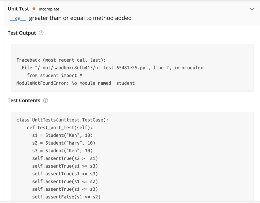The width and height of the screenshot is (260, 203).
Task: Open the Test Contents help tooltip
Action: tap(45, 100)
